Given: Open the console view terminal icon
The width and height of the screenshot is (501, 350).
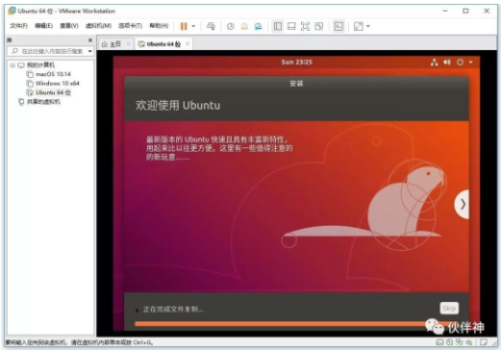Looking at the screenshot, I should tap(338, 26).
